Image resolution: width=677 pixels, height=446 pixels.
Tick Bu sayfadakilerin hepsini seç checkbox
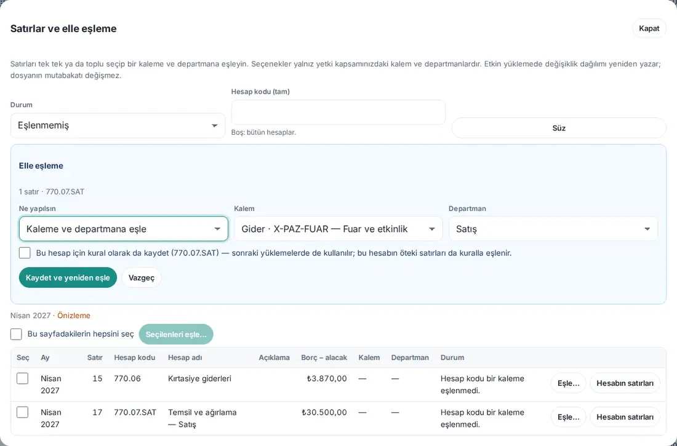coord(16,334)
